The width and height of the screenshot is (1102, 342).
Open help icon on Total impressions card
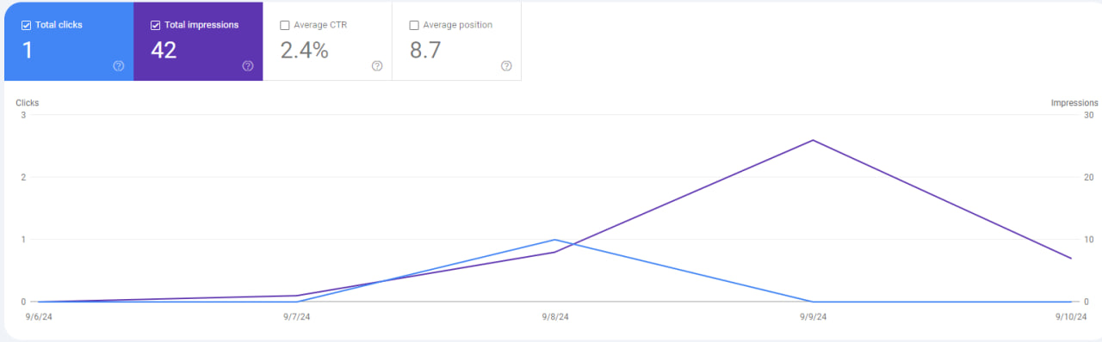pyautogui.click(x=248, y=66)
